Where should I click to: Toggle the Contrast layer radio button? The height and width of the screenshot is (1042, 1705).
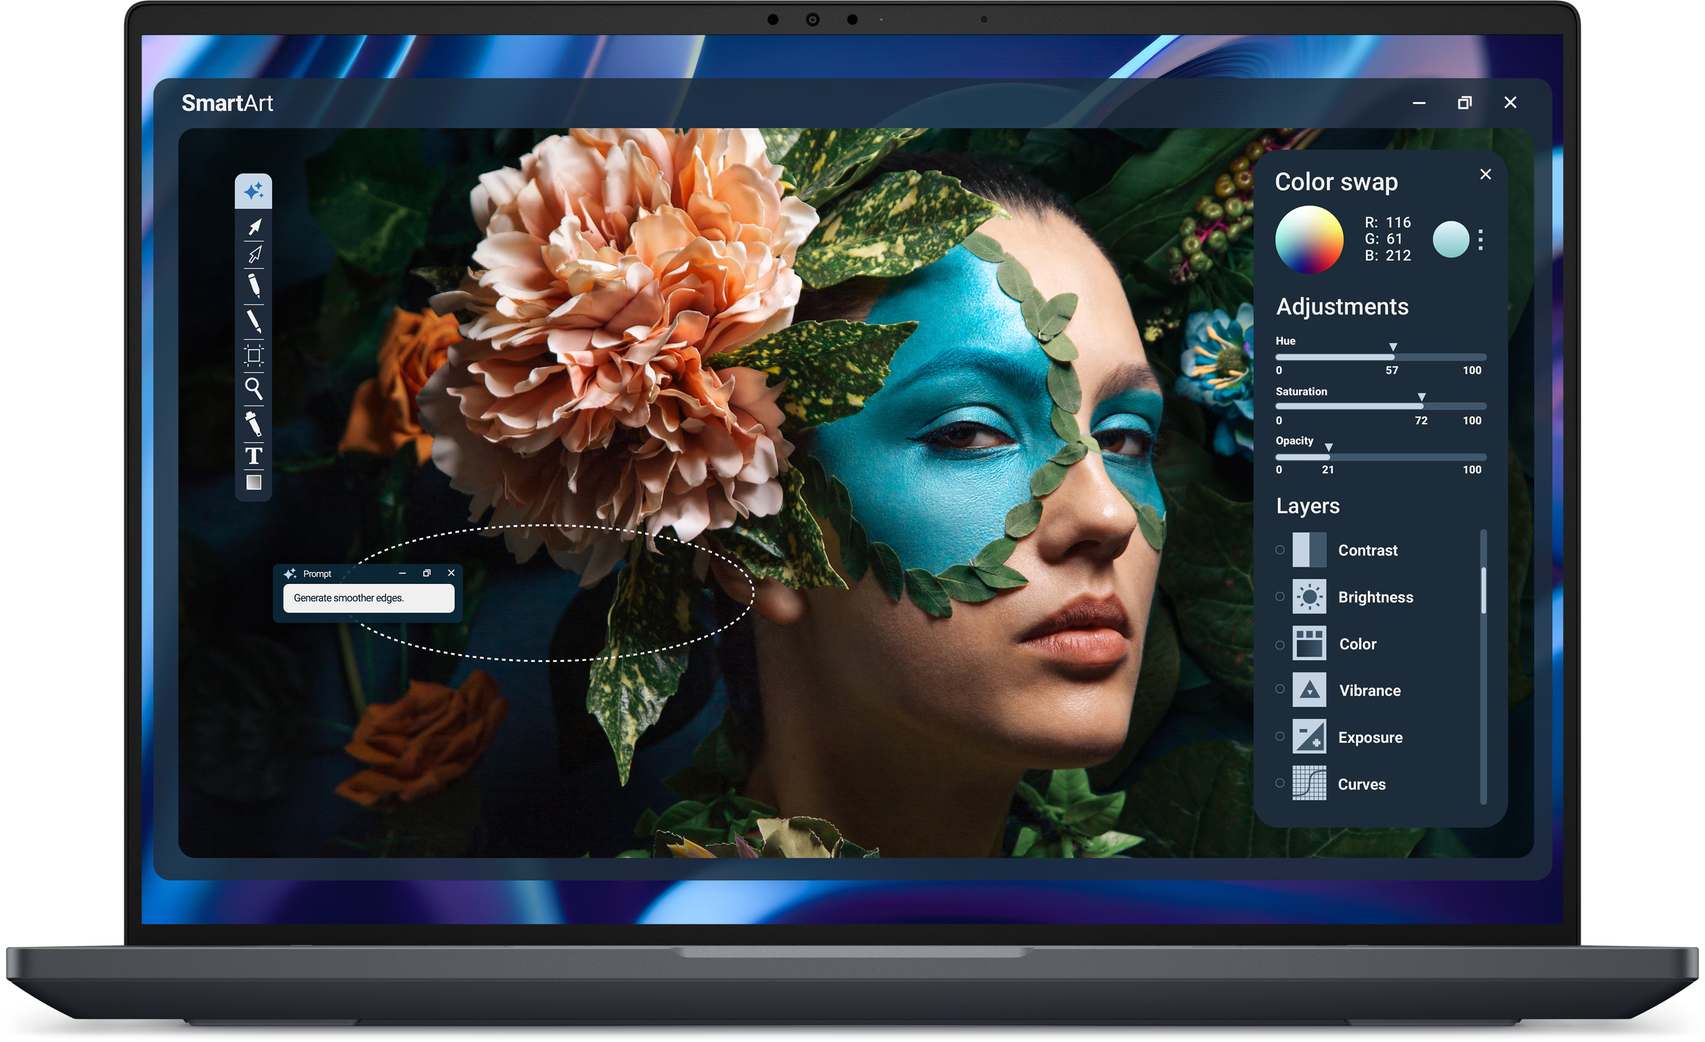1280,549
